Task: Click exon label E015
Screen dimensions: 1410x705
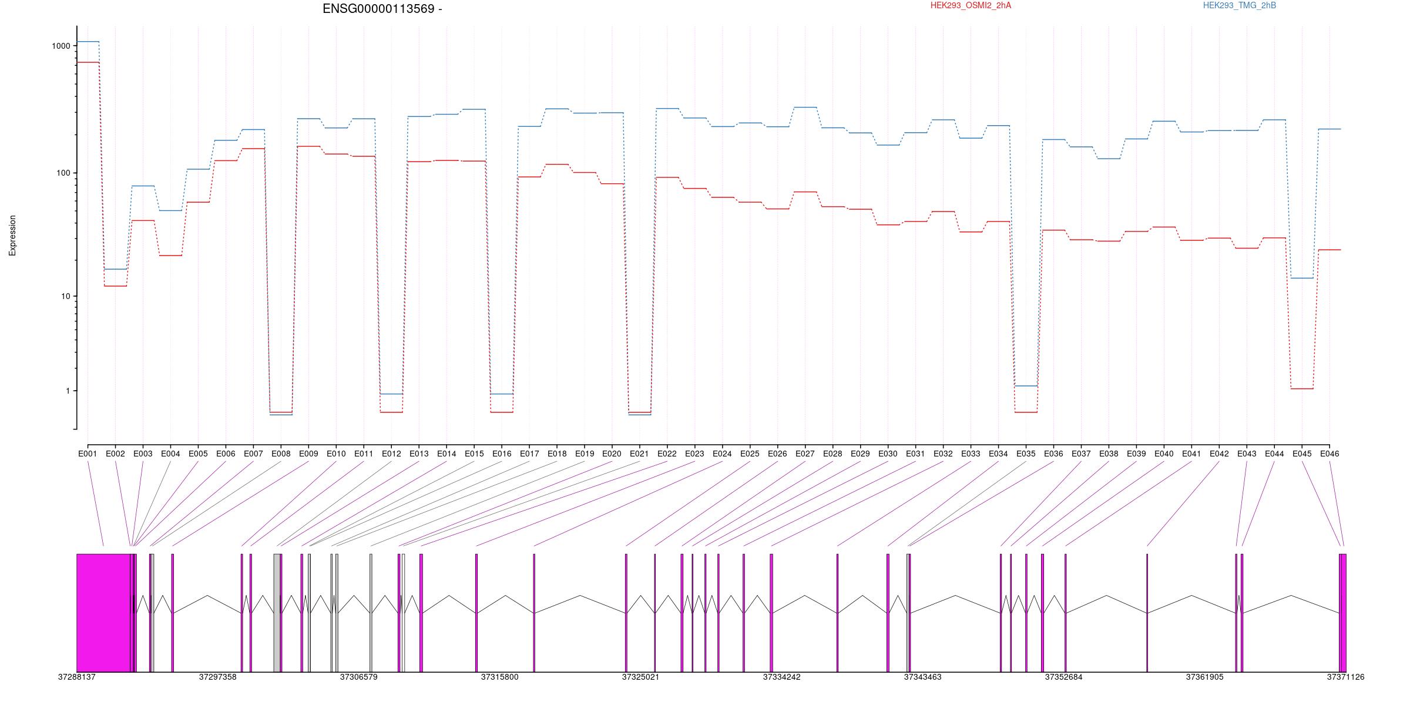Action: point(474,454)
